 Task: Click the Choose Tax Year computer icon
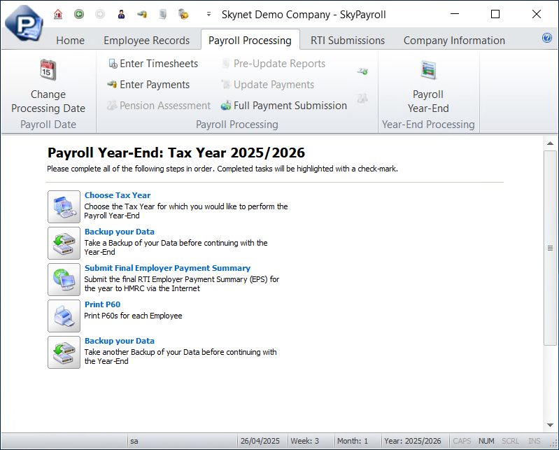(x=64, y=206)
